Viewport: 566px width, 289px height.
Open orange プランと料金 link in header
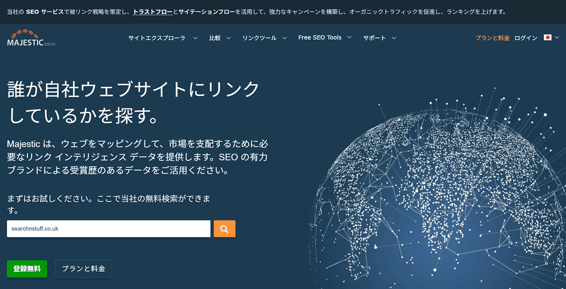point(492,38)
